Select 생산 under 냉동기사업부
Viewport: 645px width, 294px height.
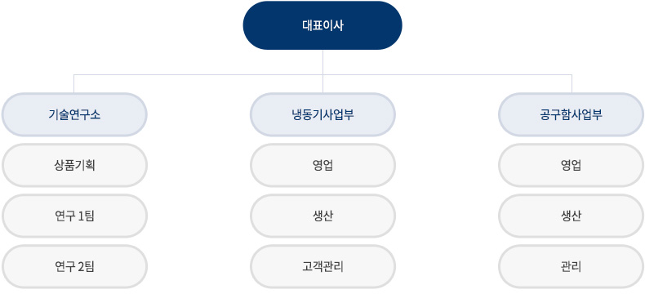(323, 216)
